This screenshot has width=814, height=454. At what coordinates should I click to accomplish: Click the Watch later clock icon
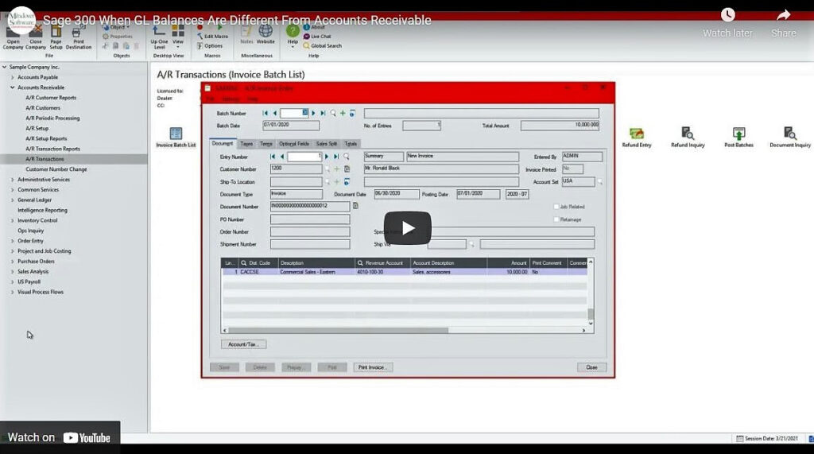(x=728, y=15)
